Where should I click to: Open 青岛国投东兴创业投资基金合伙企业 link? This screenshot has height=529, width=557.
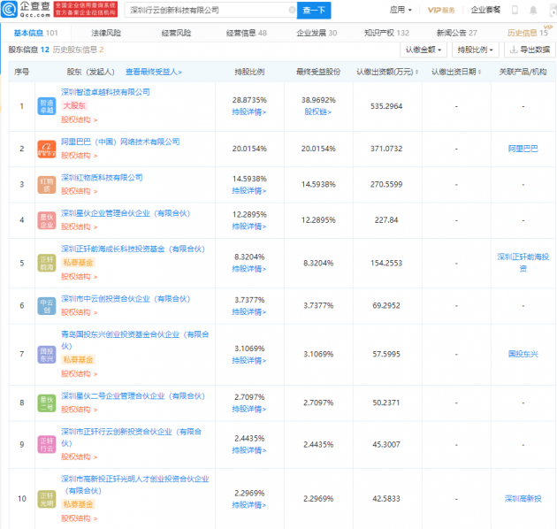pos(135,341)
